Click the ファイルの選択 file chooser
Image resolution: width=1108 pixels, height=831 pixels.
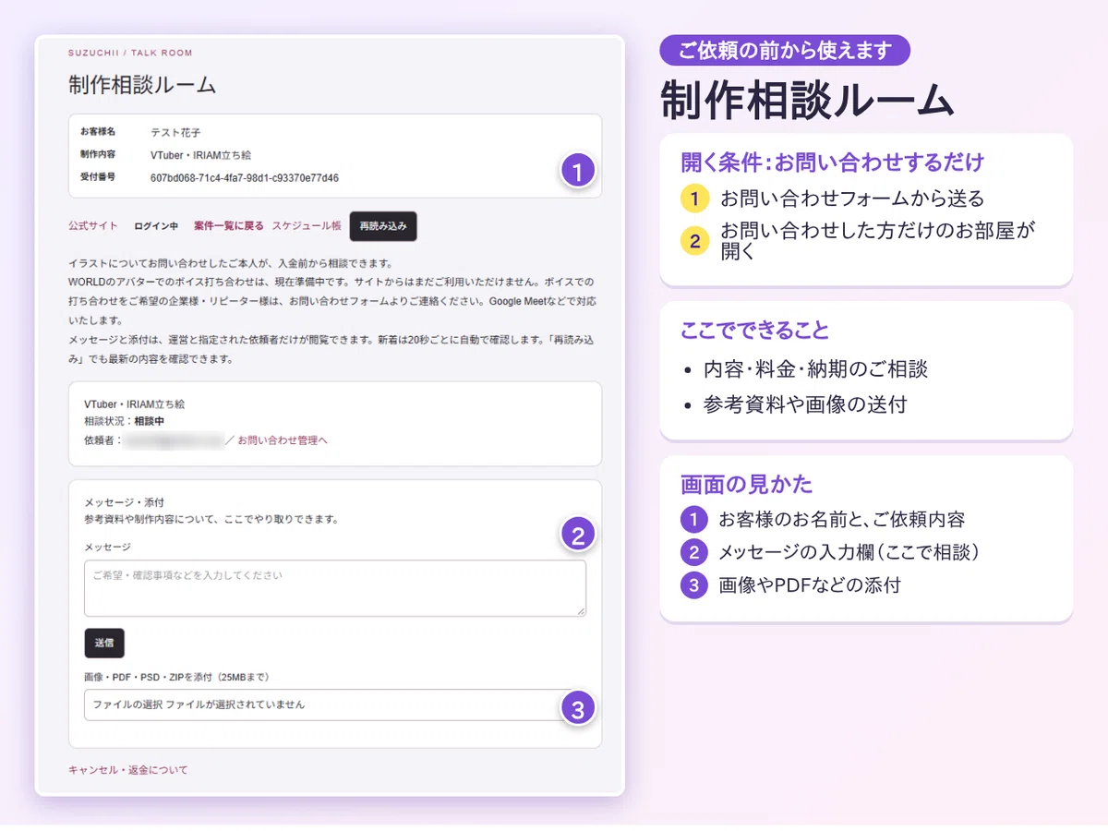tap(335, 705)
